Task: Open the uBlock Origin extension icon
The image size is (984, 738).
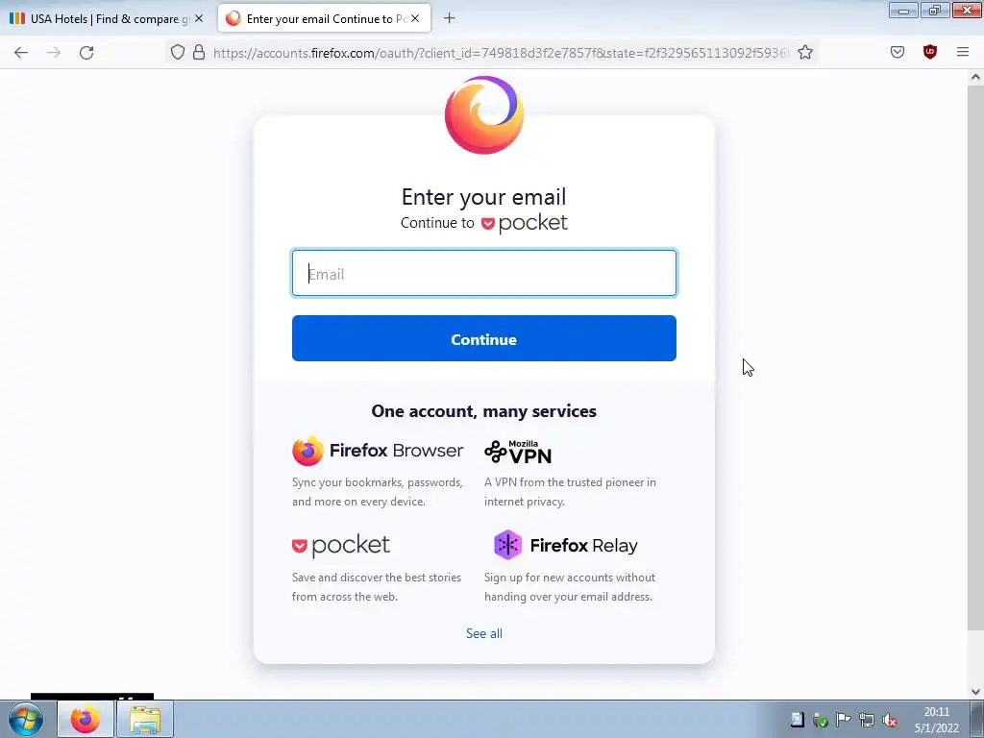Action: coord(930,52)
